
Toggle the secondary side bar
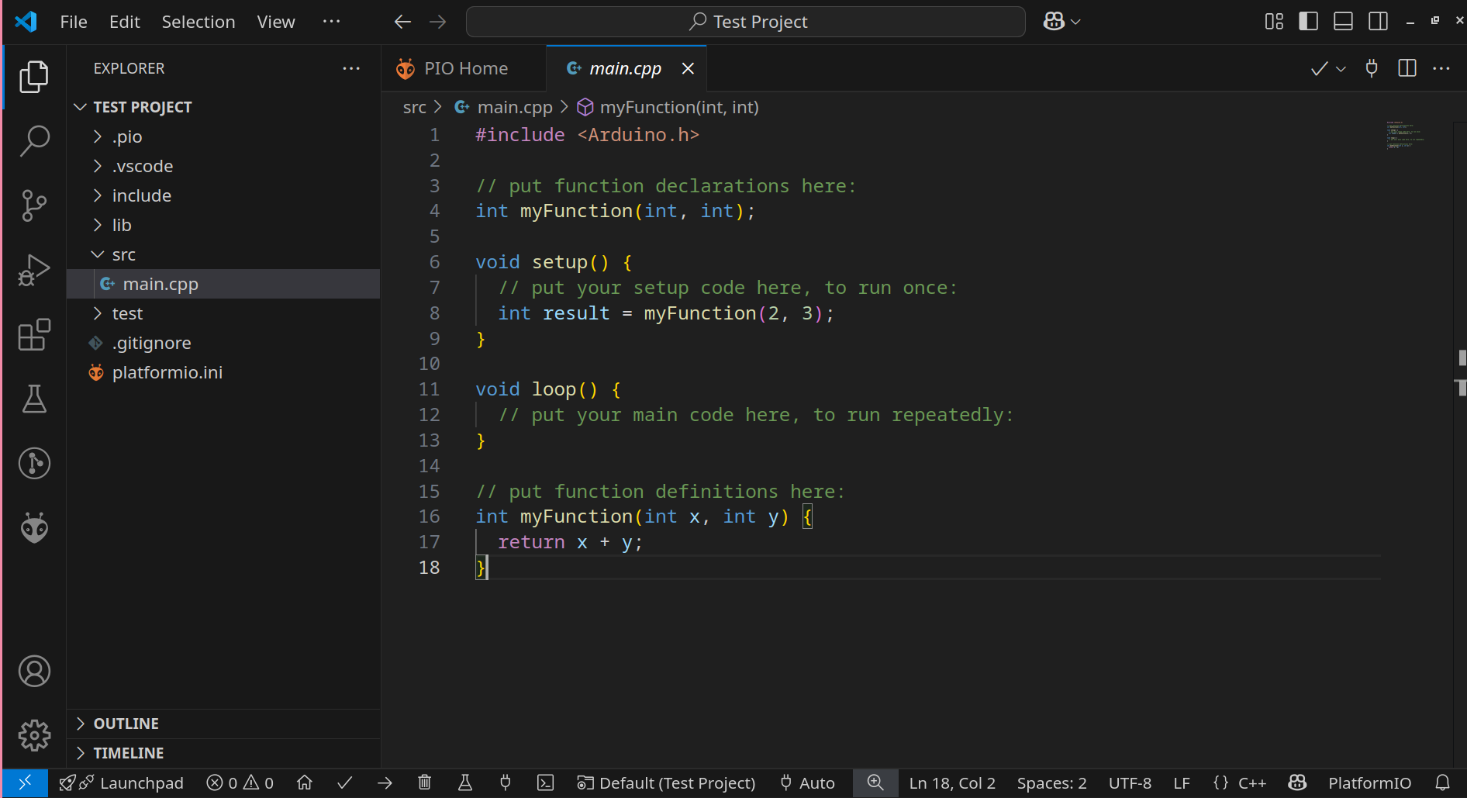(1378, 22)
